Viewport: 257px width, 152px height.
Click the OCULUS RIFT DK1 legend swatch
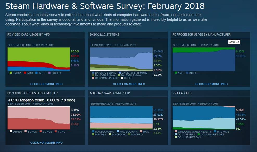pyautogui.click(x=176, y=137)
